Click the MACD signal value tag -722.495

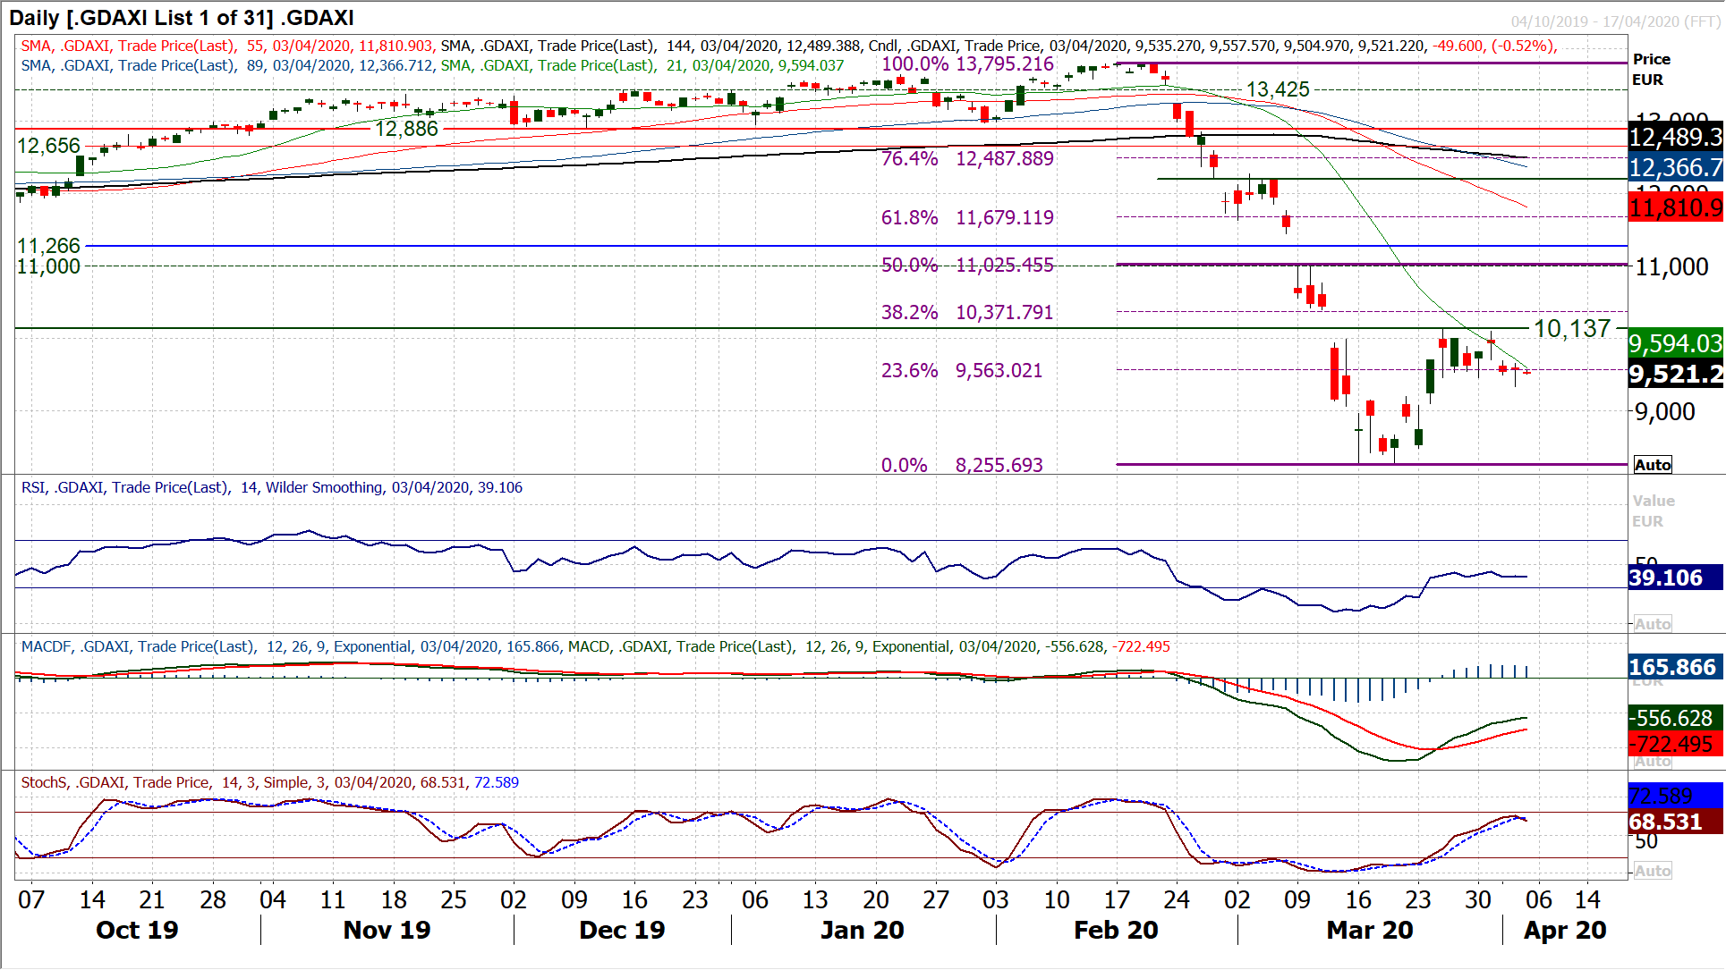click(x=1675, y=744)
